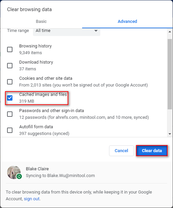Viewport: 173px width, 208px height.
Task: Switch to the Basic tab
Action: click(x=41, y=21)
